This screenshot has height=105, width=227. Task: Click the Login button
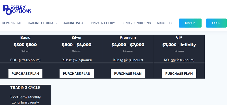click(216, 23)
